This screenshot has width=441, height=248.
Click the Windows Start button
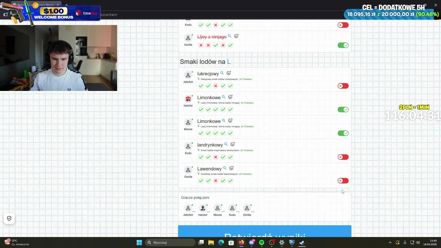(x=139, y=242)
